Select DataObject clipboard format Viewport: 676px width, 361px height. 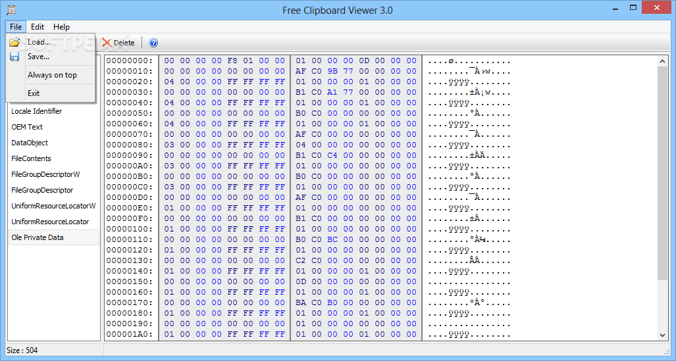30,143
